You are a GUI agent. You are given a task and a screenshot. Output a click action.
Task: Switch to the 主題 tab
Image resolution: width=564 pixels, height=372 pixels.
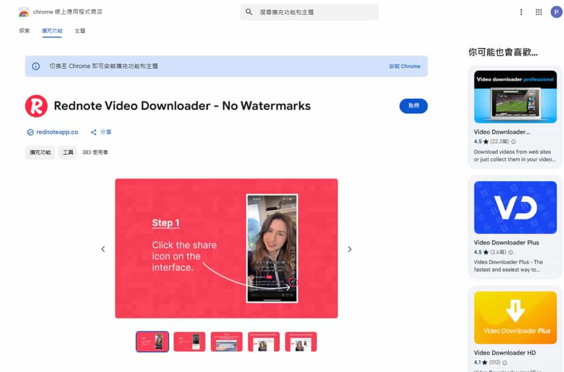(x=80, y=31)
